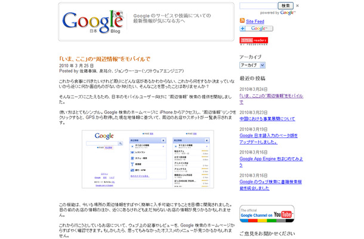Click the Add to Google button
The image size is (364, 239).
click(x=256, y=28)
